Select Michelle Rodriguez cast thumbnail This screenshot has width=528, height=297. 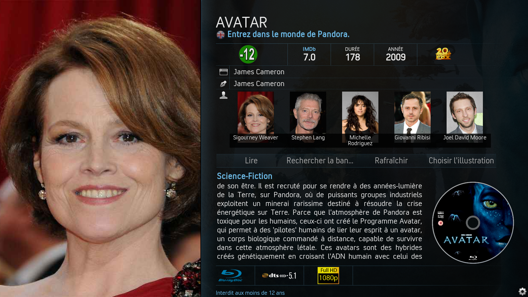(x=360, y=118)
